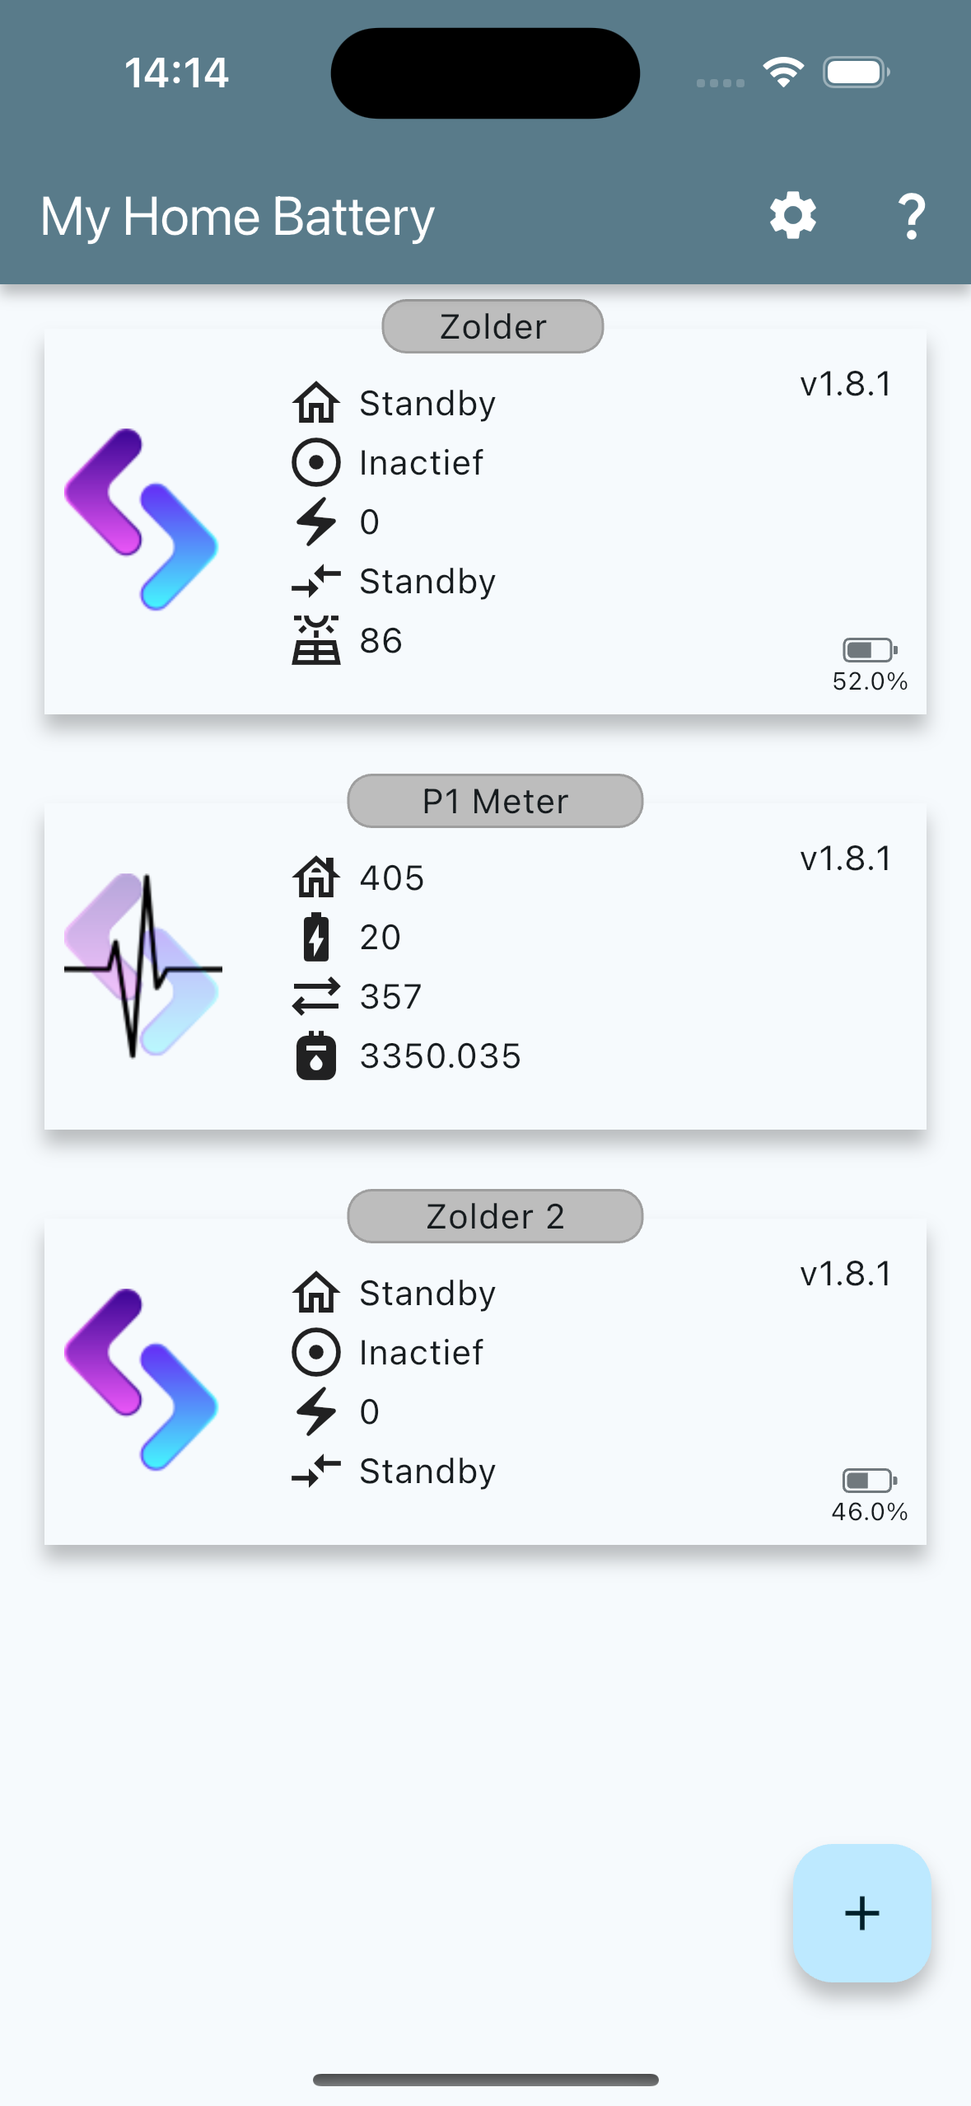Image resolution: width=971 pixels, height=2106 pixels.
Task: Tap the Inactief target icon in Zolder 2
Action: (315, 1352)
